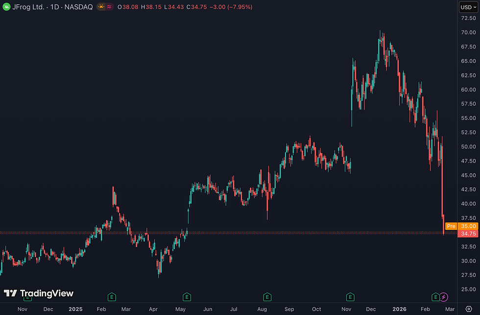Click the 55.00 price scale label

pos(468,118)
